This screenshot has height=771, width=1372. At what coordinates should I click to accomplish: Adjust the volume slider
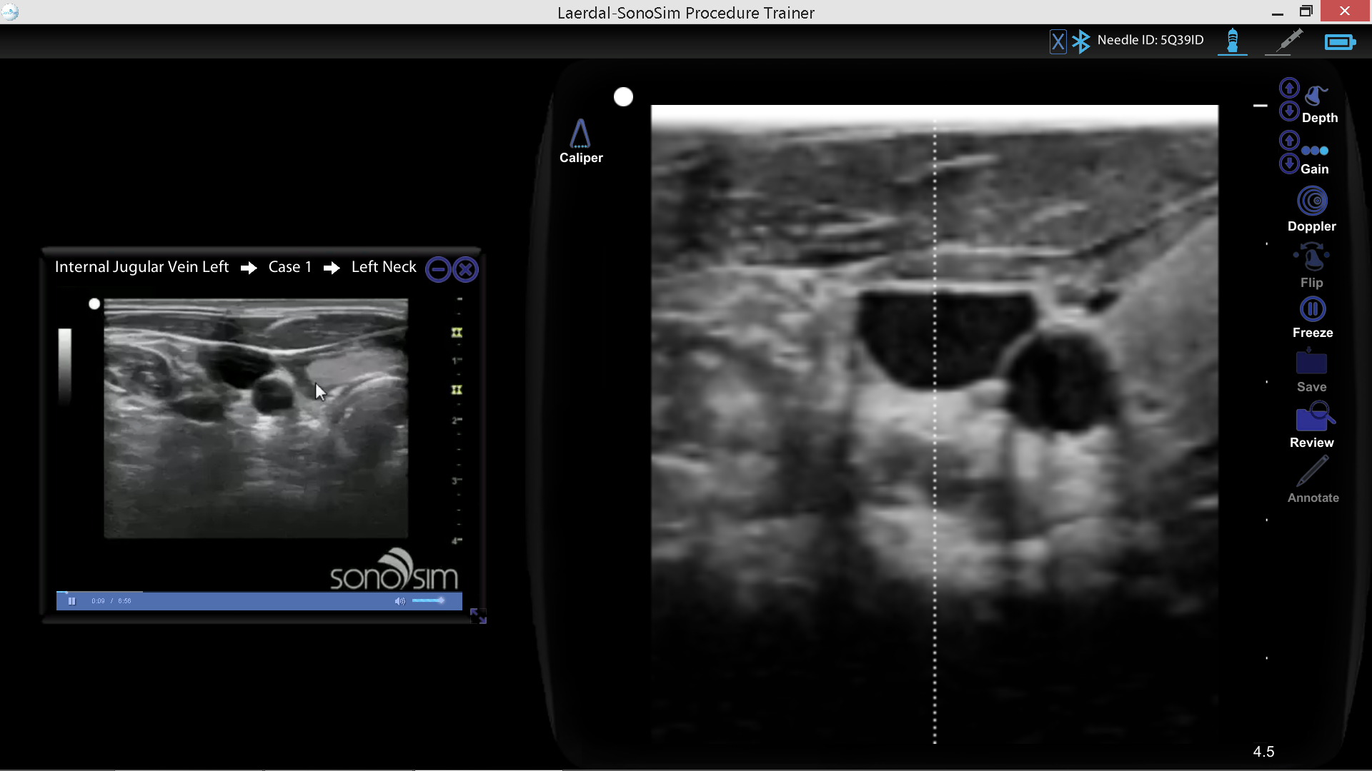pyautogui.click(x=429, y=600)
